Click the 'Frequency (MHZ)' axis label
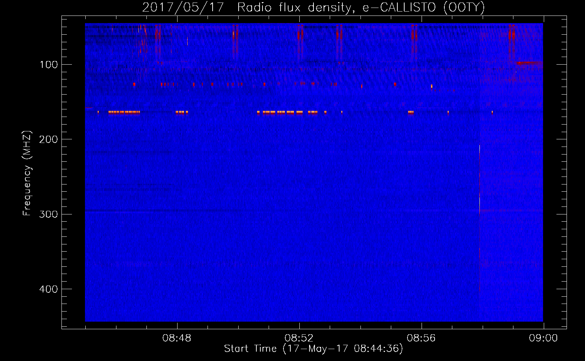This screenshot has width=585, height=361. pyautogui.click(x=27, y=173)
